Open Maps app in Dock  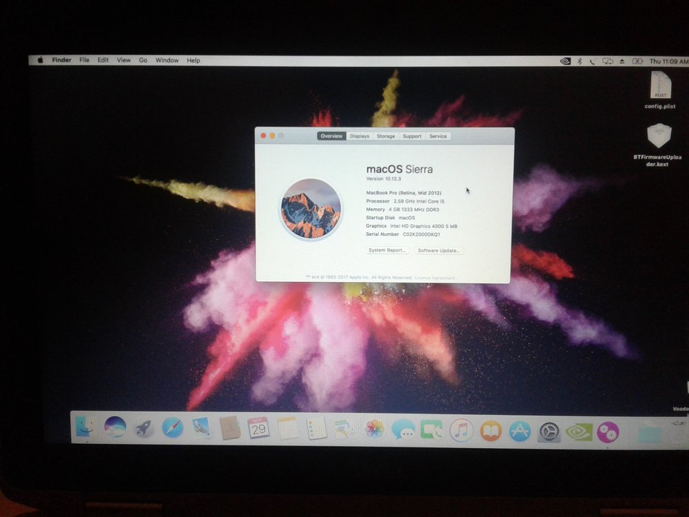click(345, 429)
